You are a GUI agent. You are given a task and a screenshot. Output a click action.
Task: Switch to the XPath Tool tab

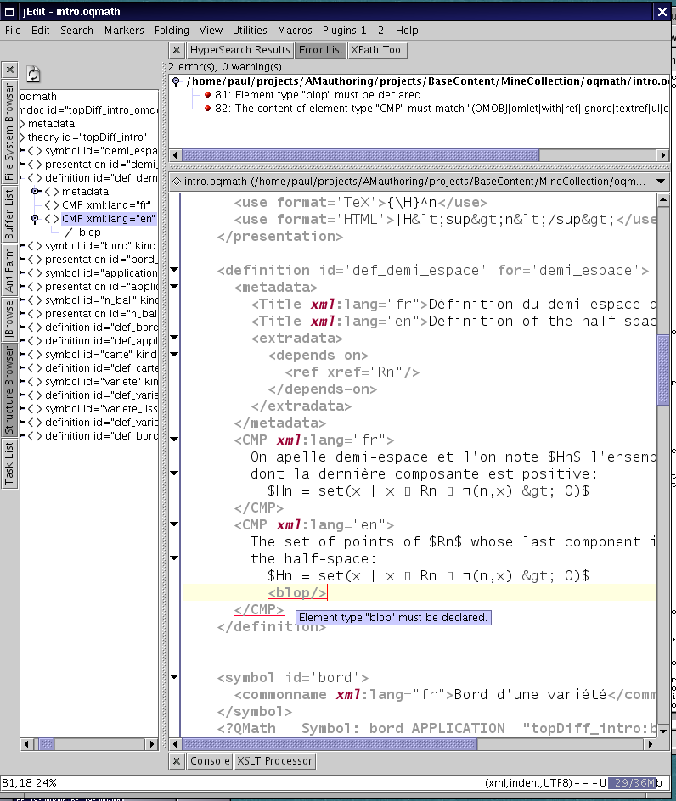pos(377,50)
